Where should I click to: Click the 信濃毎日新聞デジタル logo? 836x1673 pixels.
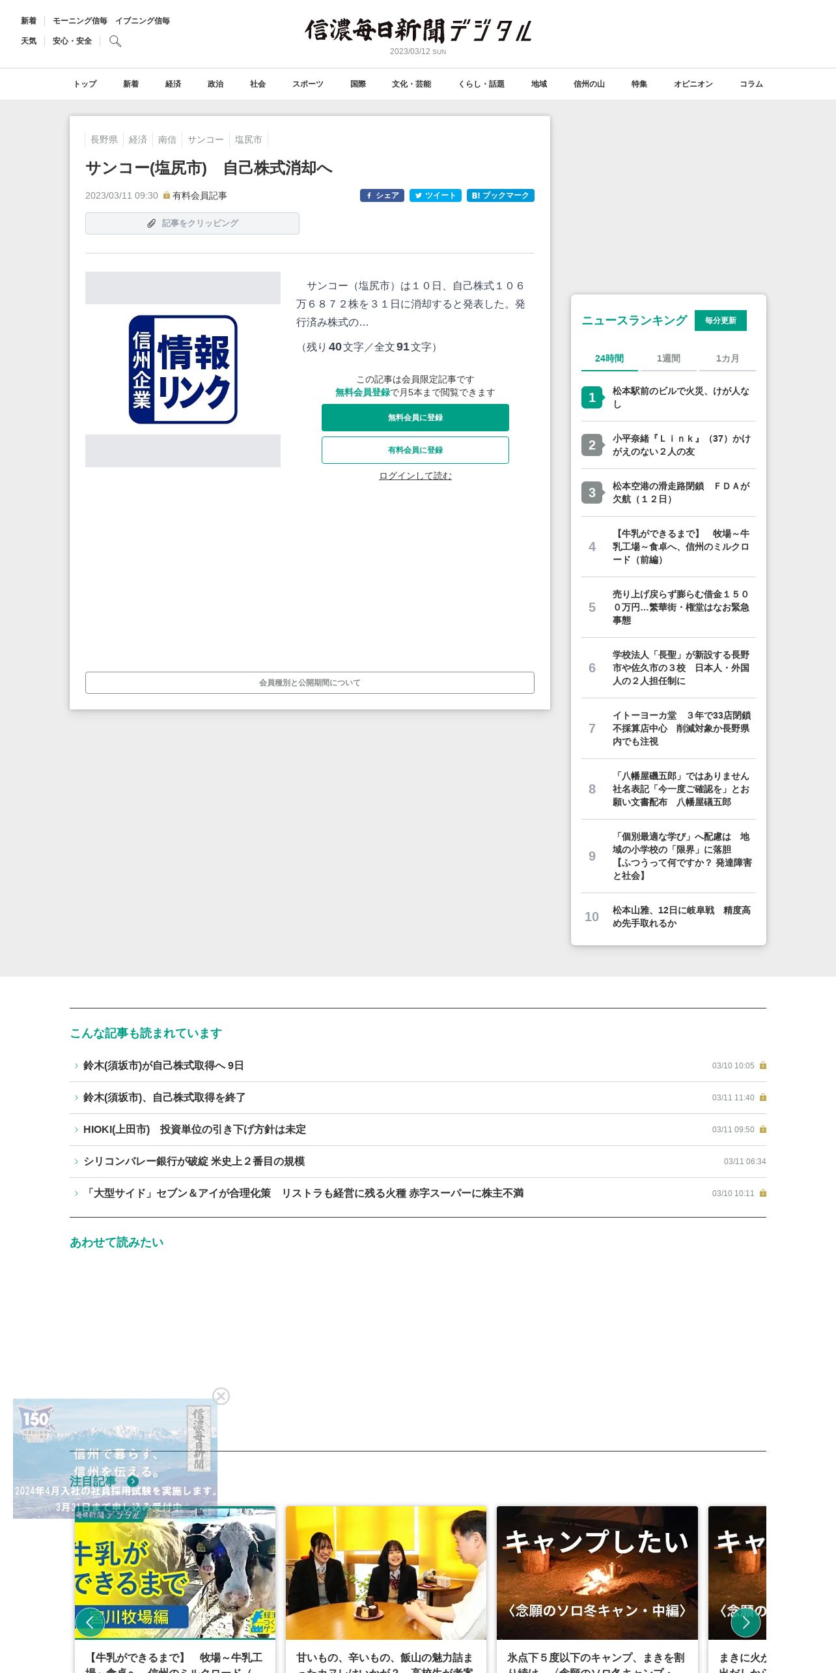[418, 31]
